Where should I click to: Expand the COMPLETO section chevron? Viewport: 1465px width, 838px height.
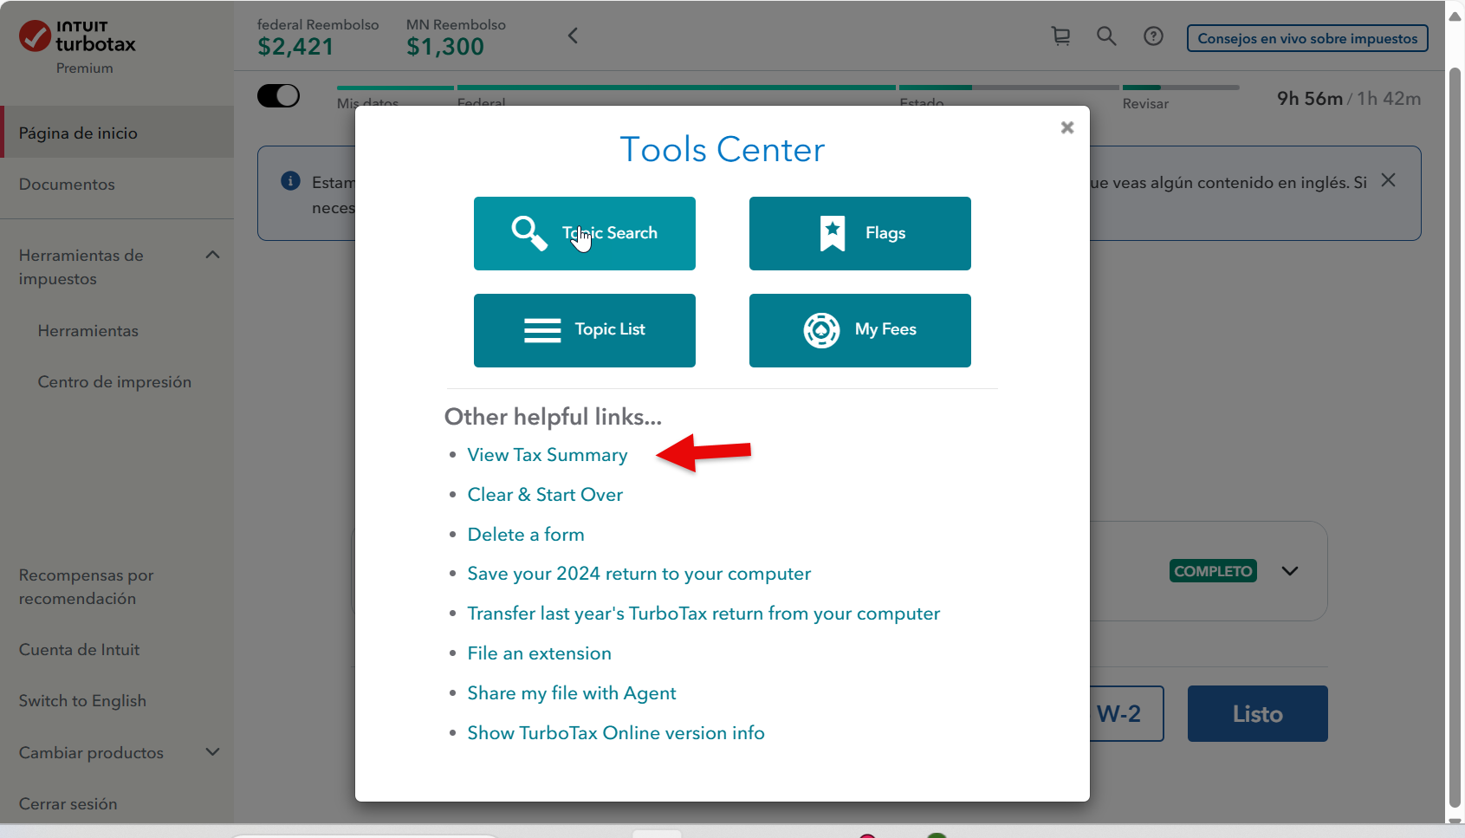[1290, 571]
